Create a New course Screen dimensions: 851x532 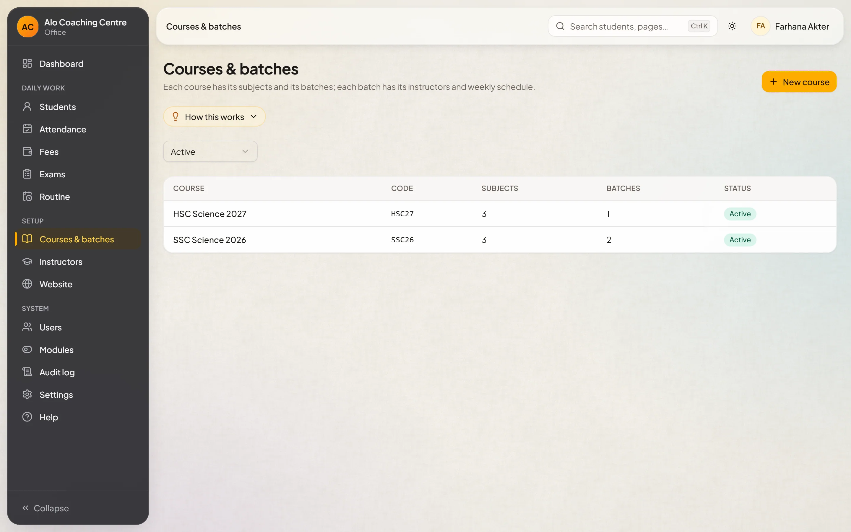[799, 82]
